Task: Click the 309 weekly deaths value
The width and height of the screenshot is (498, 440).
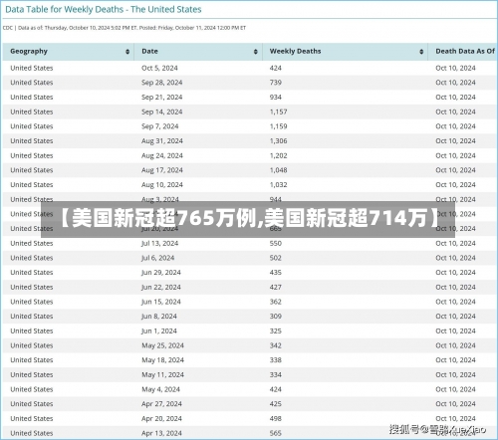Action: tap(276, 317)
